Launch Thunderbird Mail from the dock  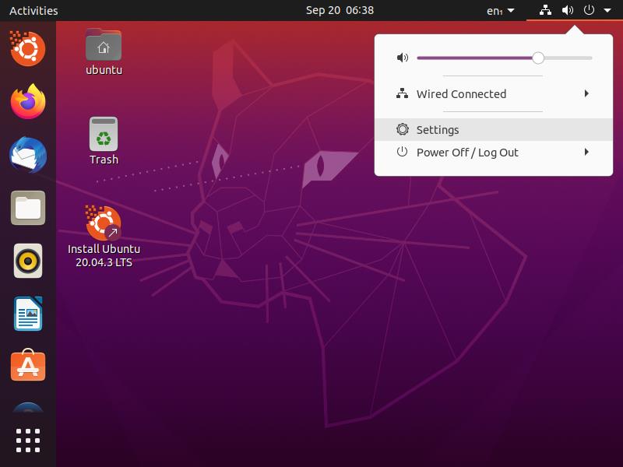[28, 155]
